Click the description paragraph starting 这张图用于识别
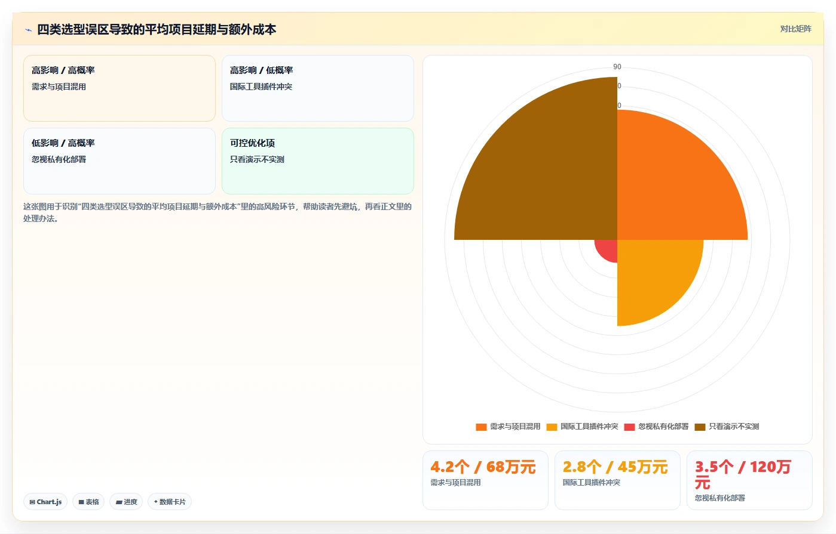 [218, 212]
